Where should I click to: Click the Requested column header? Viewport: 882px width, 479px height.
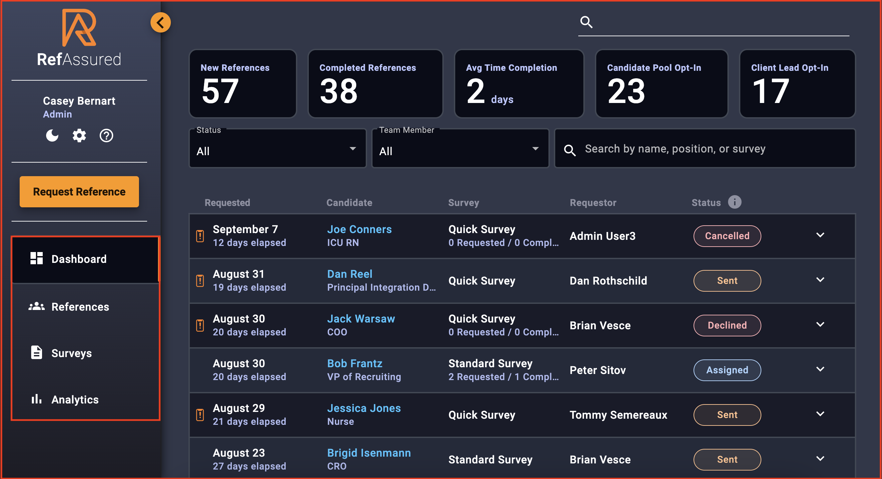(227, 203)
